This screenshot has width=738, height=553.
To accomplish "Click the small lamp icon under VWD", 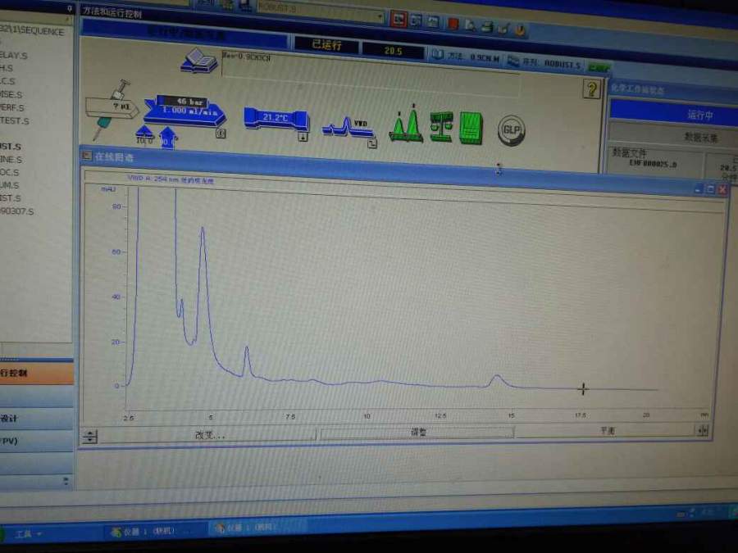I will pos(371,144).
